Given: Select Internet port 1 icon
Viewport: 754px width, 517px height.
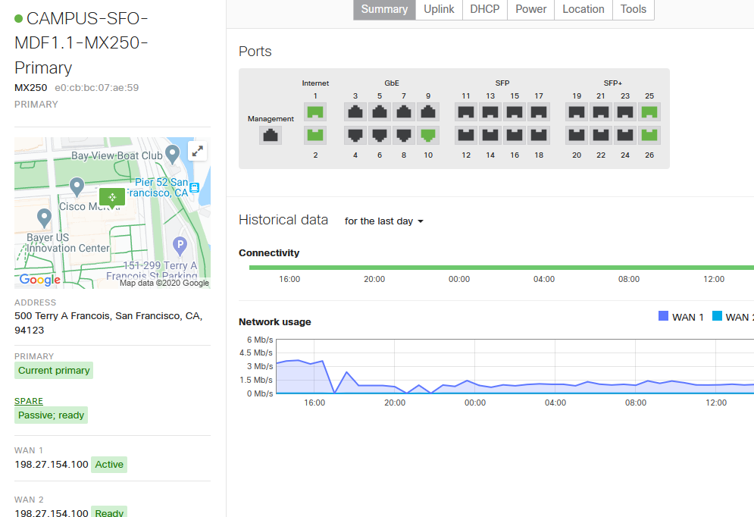Looking at the screenshot, I should 315,111.
